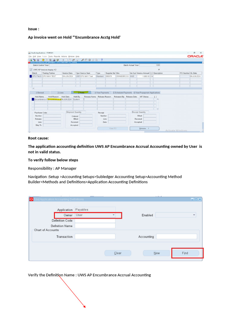Open the 6 View Prepayment Applications tab
This screenshot has height=310, width=232.
[147, 93]
